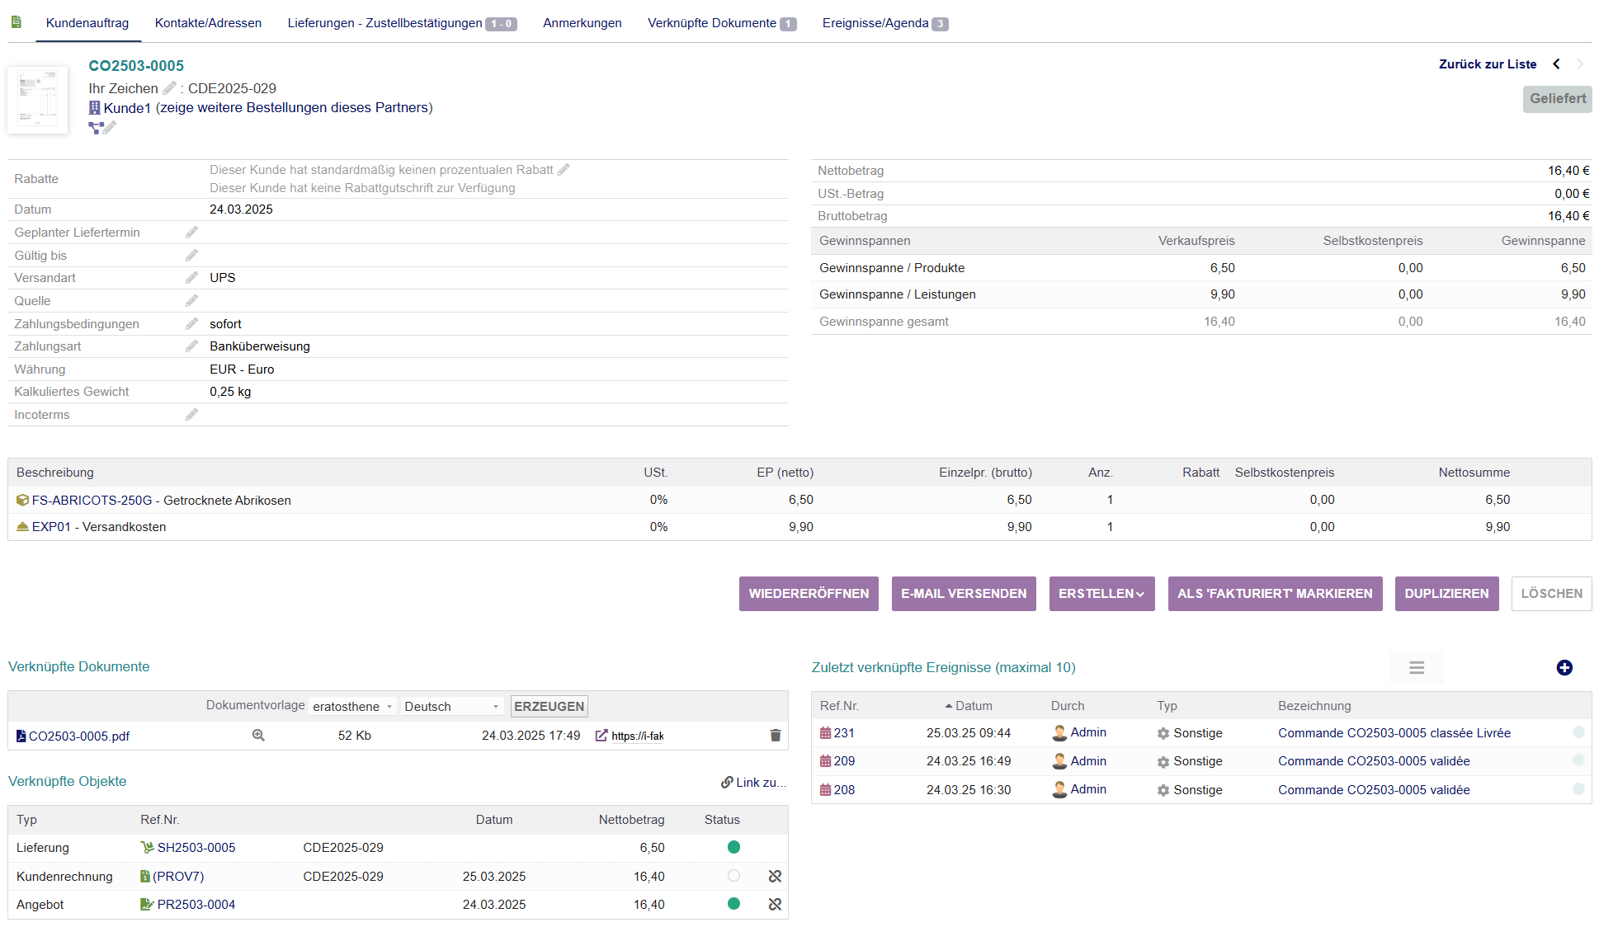
Task: Open the events list menu (hamburger icon)
Action: (x=1416, y=668)
